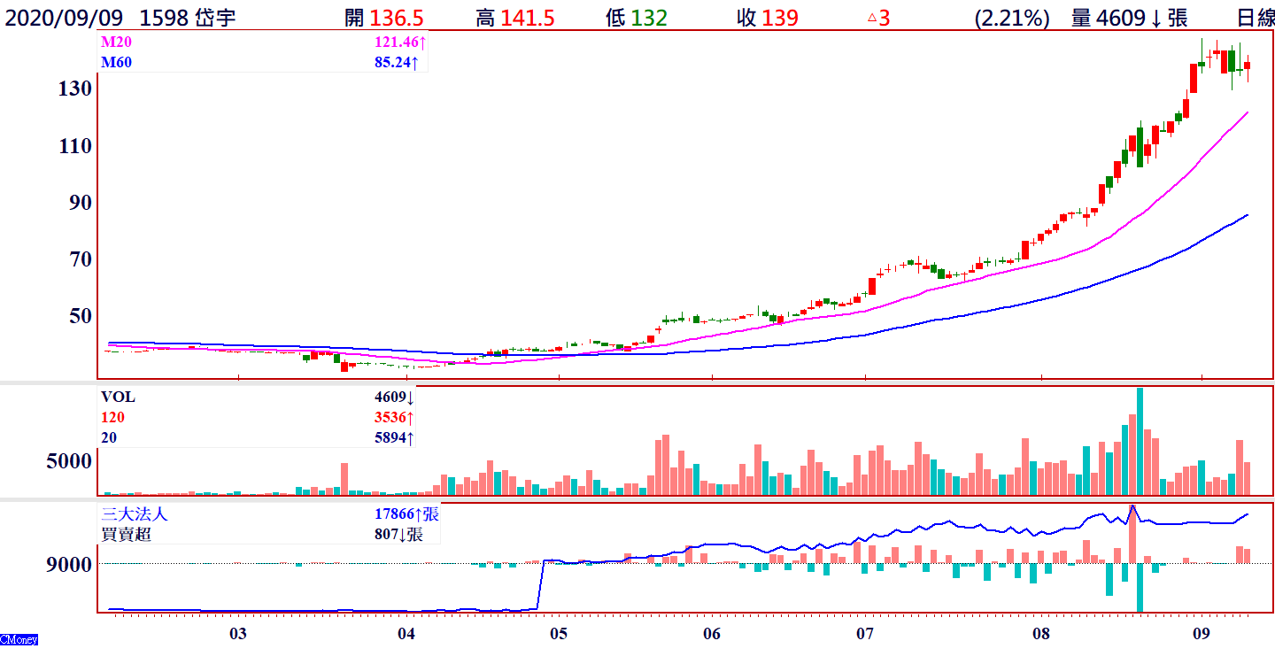Screen dimensions: 1275x664
Task: Click the down arrow next to 807 net buy value
Action: coord(402,534)
